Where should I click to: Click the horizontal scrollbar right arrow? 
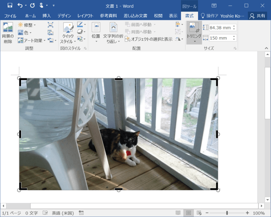pos(262,206)
